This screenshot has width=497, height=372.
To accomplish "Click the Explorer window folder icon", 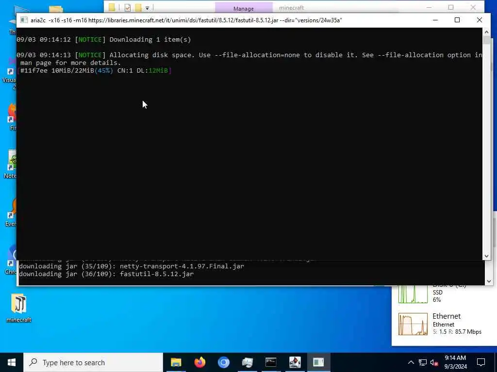I will click(112, 8).
